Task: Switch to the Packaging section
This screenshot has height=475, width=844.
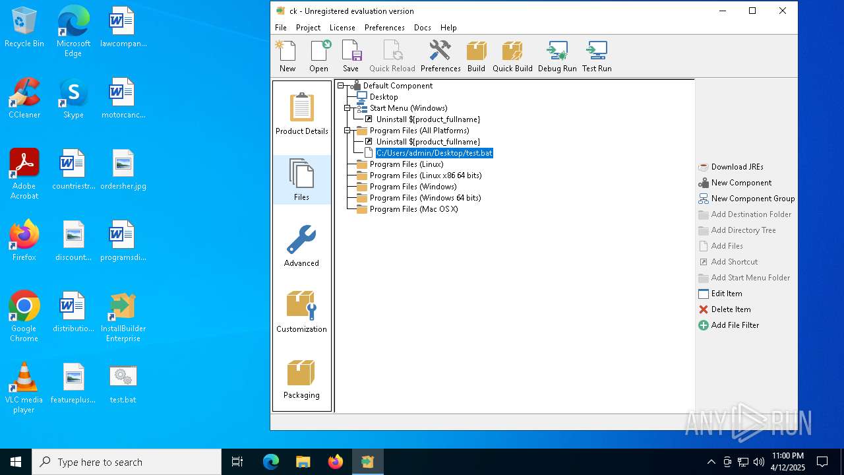Action: click(x=302, y=377)
